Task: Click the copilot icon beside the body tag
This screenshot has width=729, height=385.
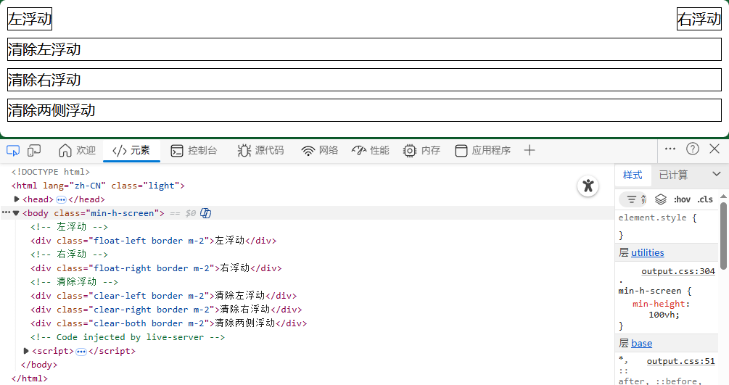Action: [x=205, y=213]
